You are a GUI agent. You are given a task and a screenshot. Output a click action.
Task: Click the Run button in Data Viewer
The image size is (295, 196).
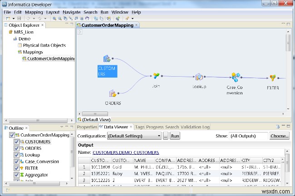click(x=175, y=136)
